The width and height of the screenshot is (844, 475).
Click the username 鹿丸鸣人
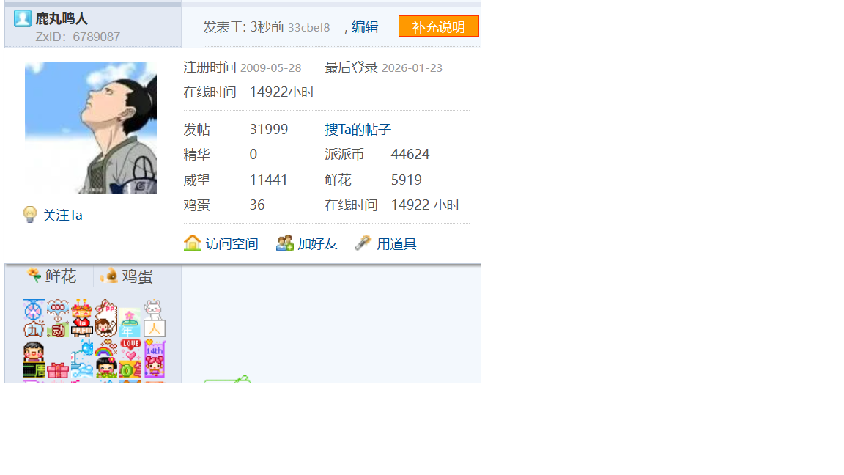point(62,18)
